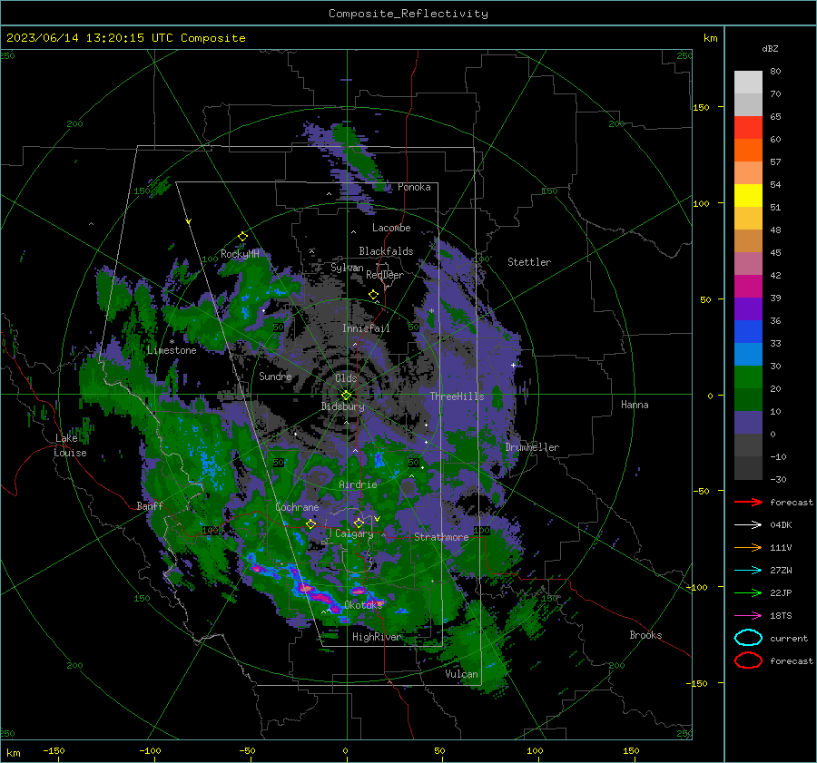Viewport: 817px width, 763px height.
Task: Click the Stettler town label
Action: click(x=529, y=262)
